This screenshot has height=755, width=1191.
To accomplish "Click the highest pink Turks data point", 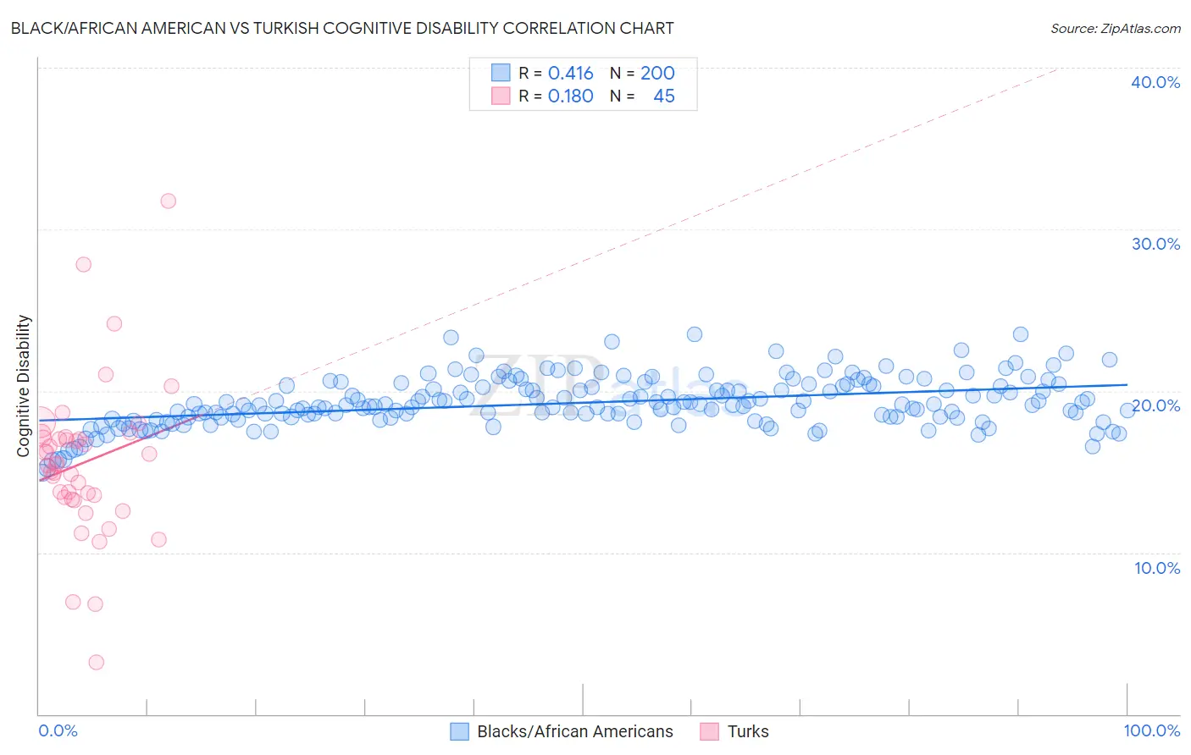I will click(x=168, y=201).
